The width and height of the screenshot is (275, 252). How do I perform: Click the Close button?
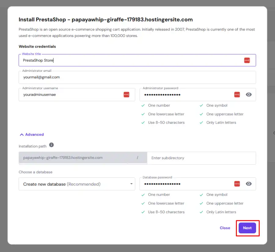(x=225, y=228)
